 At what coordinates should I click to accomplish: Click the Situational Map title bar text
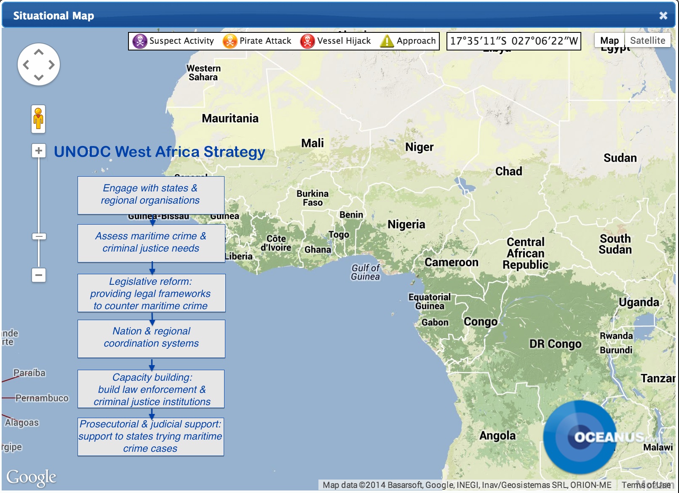(x=53, y=16)
